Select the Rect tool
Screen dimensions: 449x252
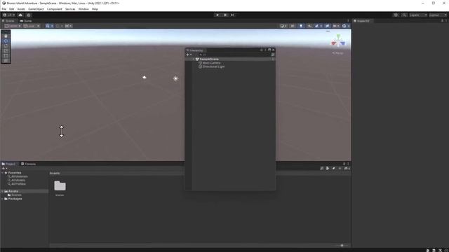tap(6, 55)
